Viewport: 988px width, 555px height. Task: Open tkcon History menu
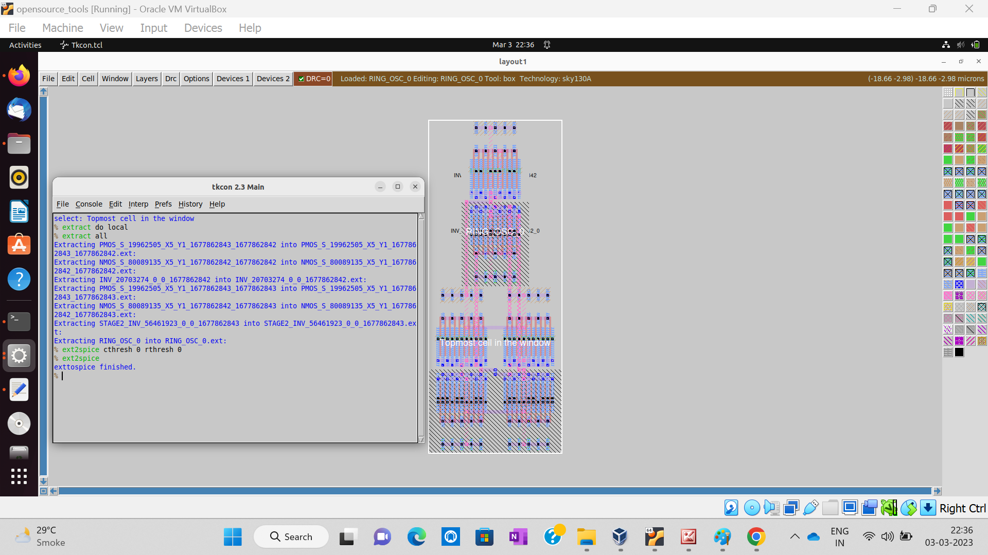pos(190,204)
